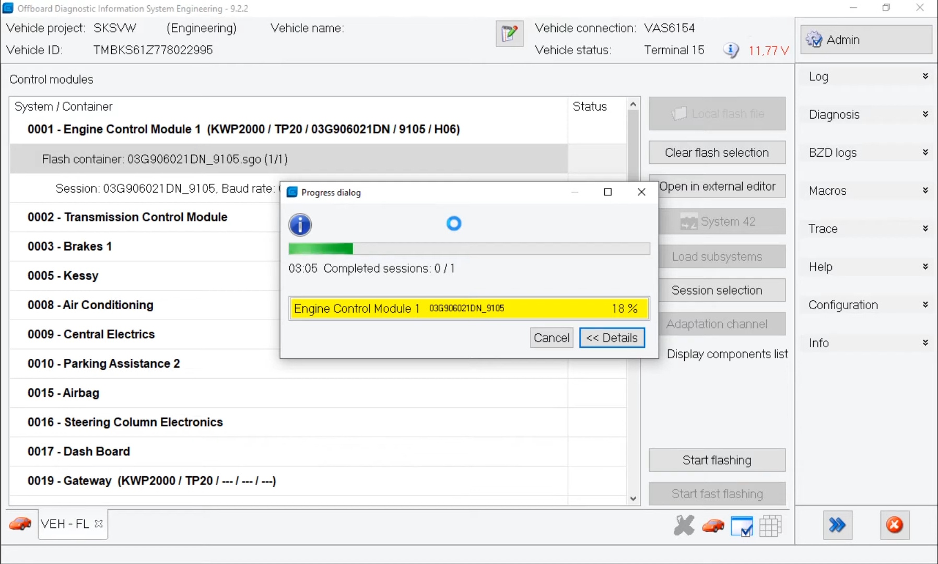Open the Admin gear panel
The image size is (938, 564).
[x=864, y=39]
